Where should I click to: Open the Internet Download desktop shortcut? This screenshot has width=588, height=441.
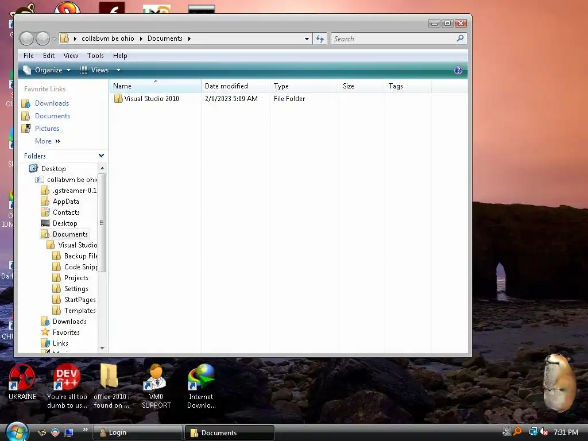(x=201, y=386)
